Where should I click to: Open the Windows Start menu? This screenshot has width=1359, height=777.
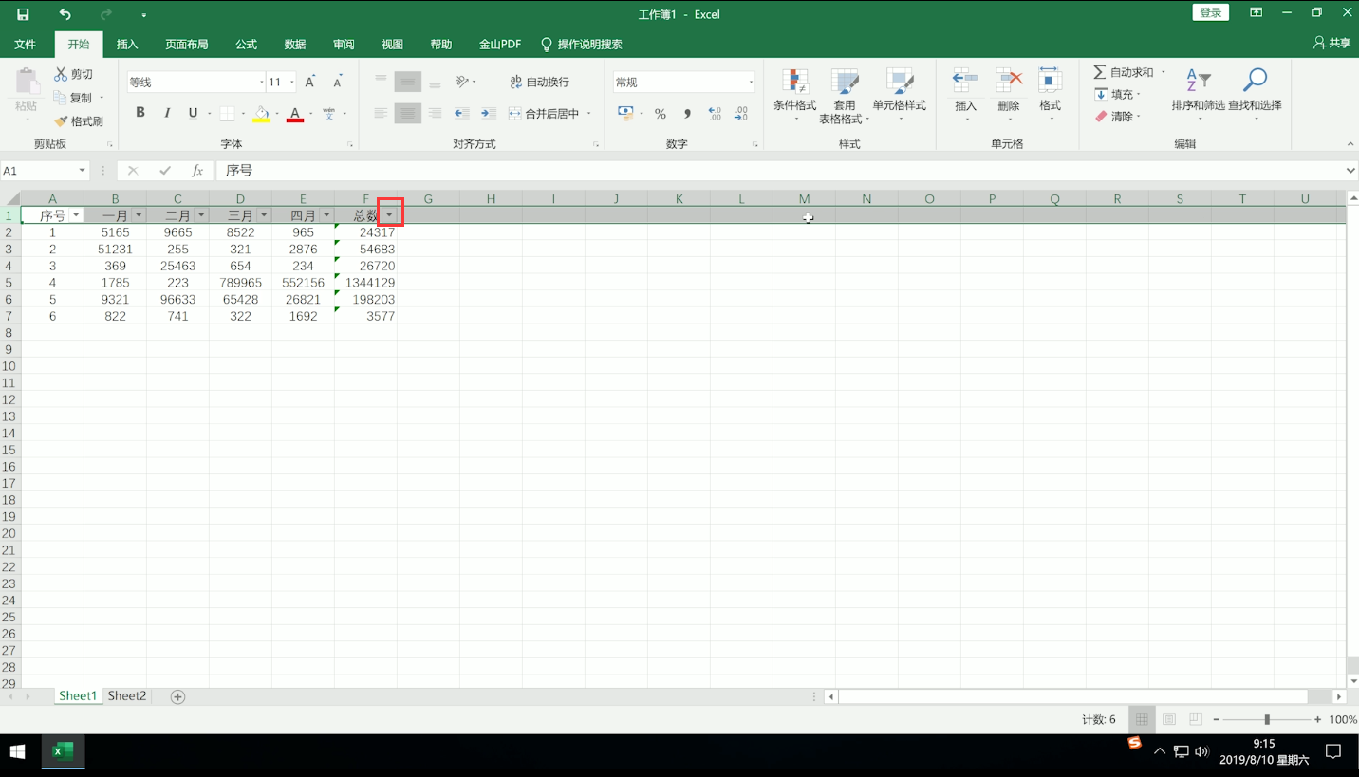point(17,752)
